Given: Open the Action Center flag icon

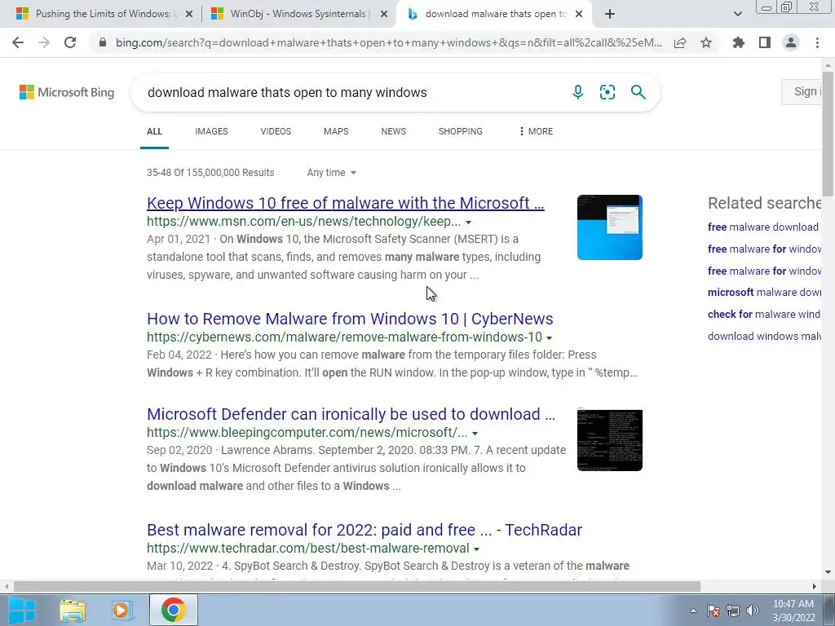Looking at the screenshot, I should (x=714, y=611).
